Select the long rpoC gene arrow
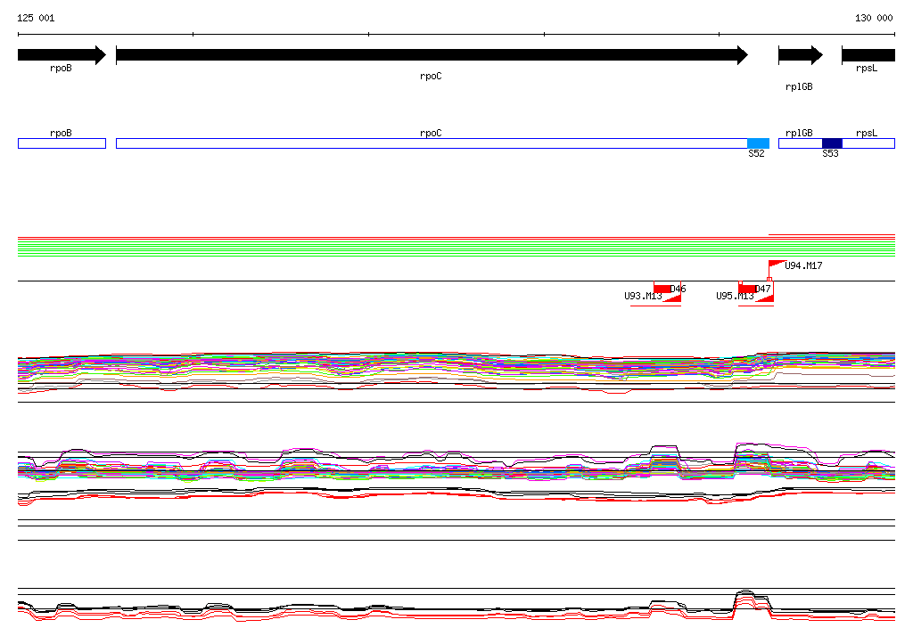Screen dimensions: 913x636 pos(432,55)
